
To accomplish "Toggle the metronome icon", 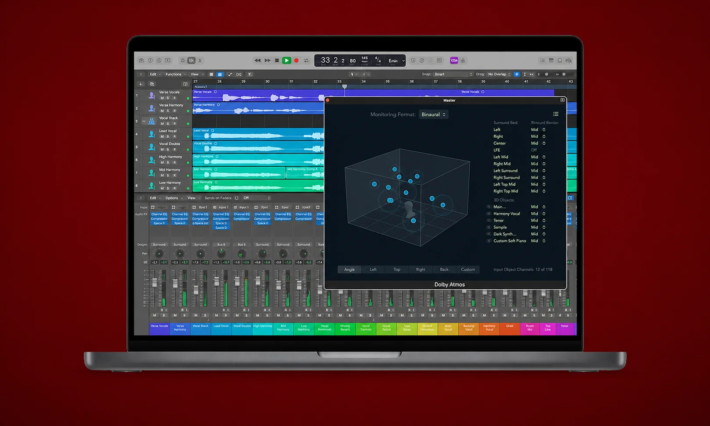I will 463,61.
